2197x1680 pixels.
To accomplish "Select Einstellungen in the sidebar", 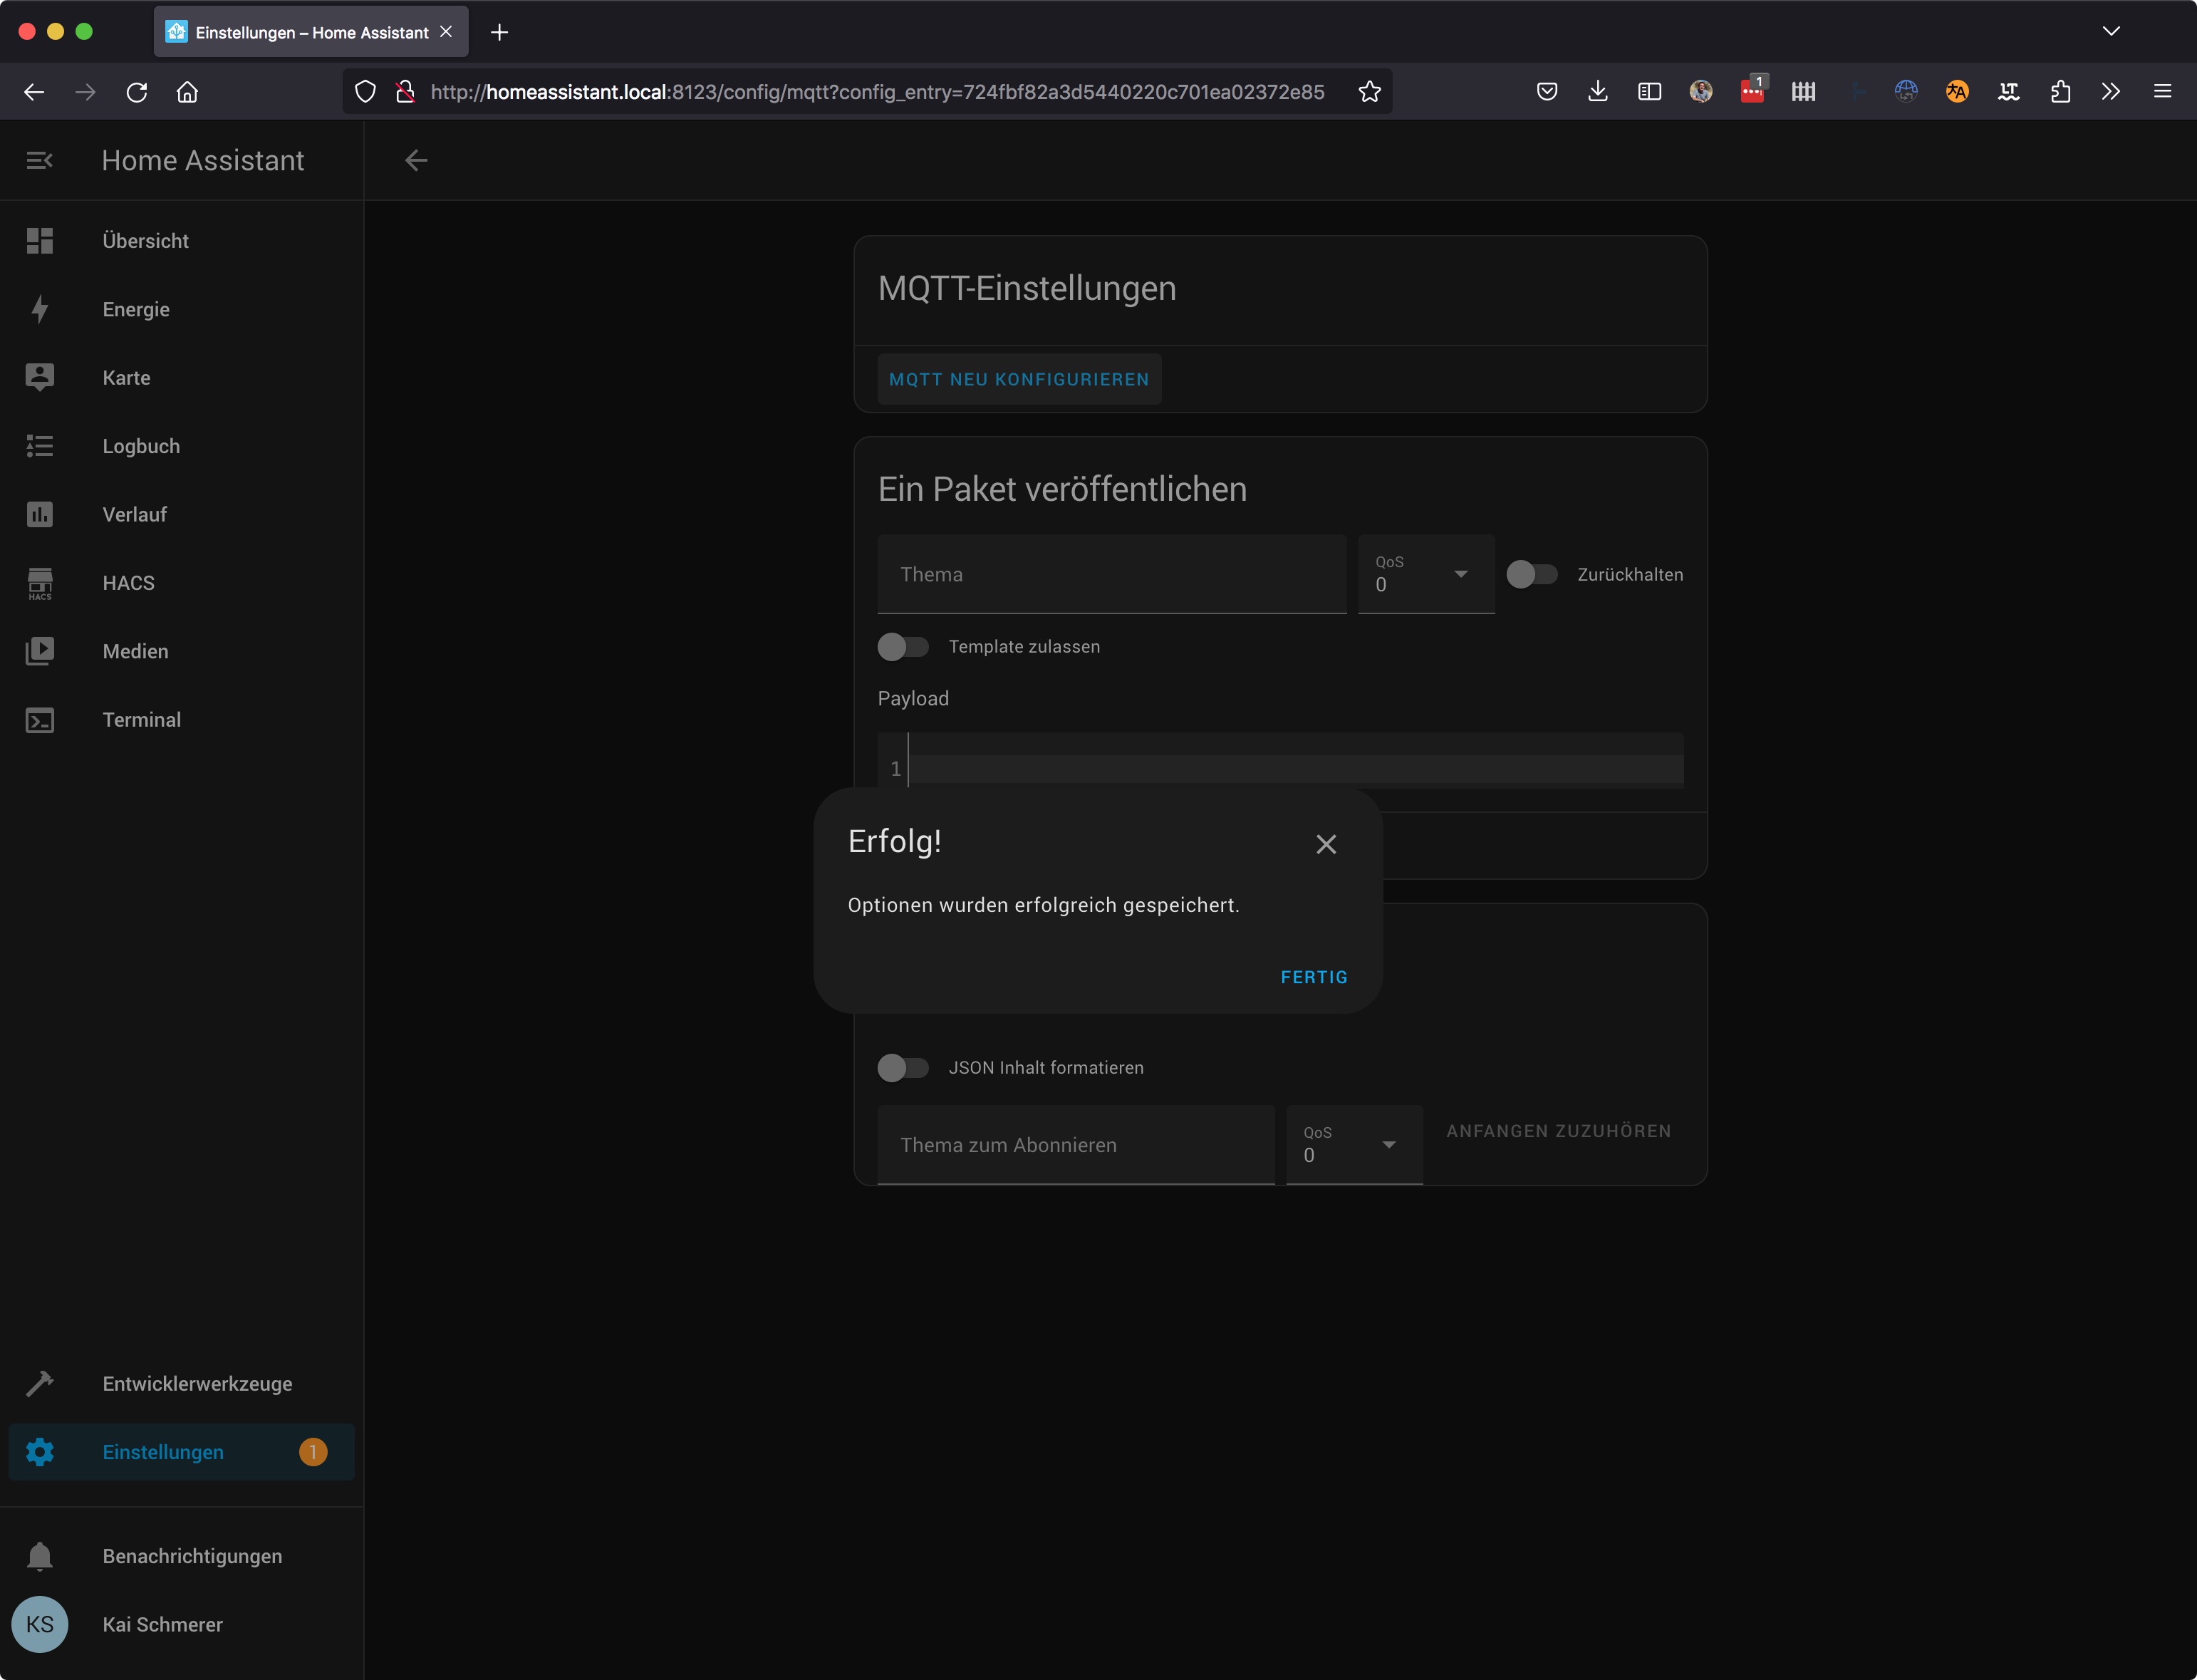I will 163,1452.
